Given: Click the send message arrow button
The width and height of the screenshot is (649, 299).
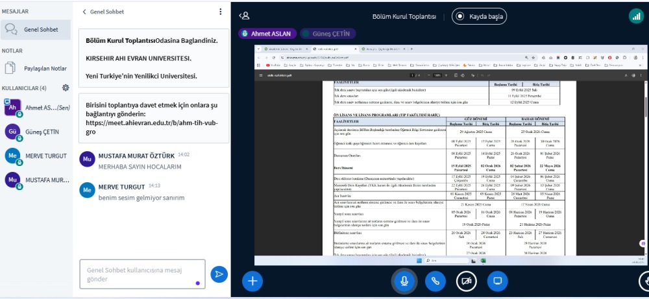Looking at the screenshot, I should [219, 274].
